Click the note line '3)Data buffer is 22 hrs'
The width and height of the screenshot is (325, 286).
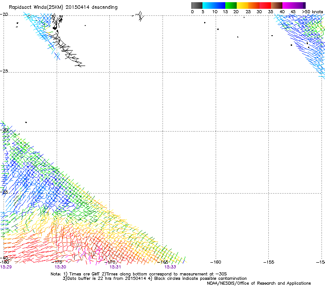155,279
